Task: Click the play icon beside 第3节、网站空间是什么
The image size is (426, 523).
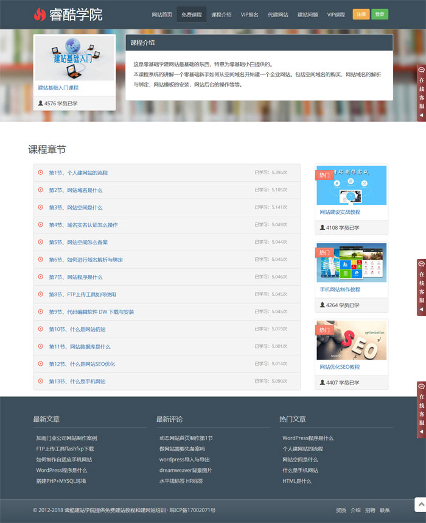Action: [x=41, y=207]
